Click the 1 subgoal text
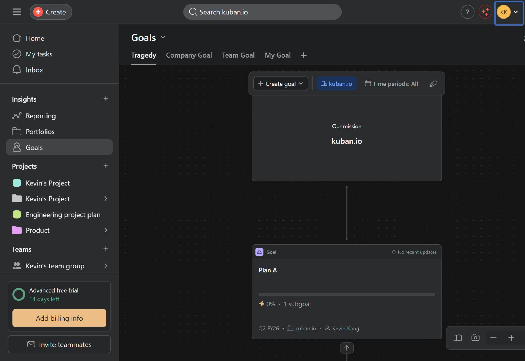 click(x=297, y=304)
